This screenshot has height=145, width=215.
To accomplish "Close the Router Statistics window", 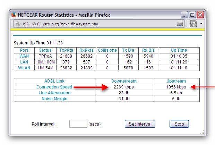I will 200,15.
